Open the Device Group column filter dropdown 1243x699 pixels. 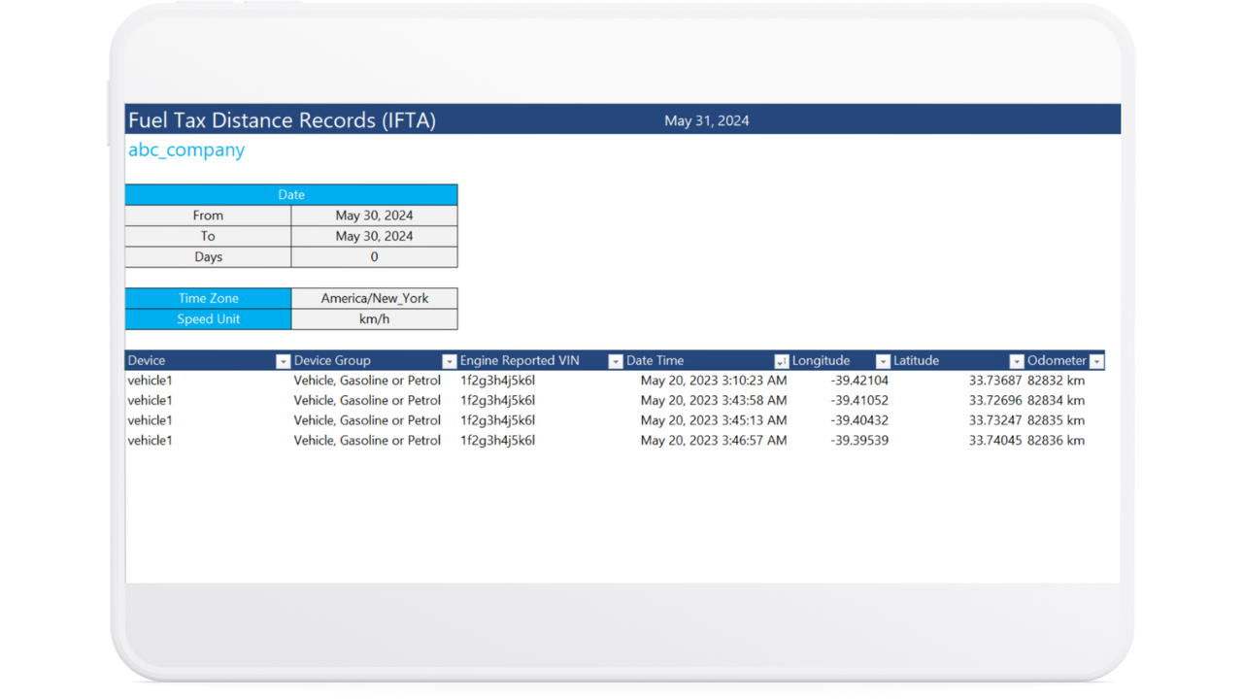point(449,361)
